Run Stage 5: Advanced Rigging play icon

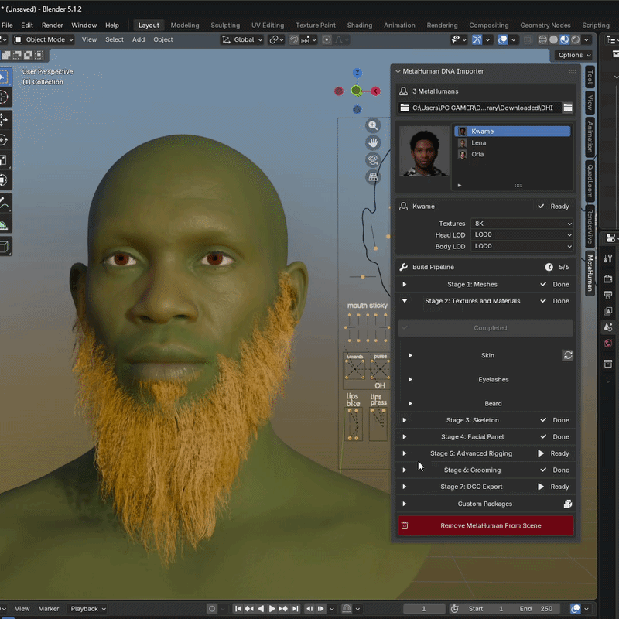pos(541,453)
